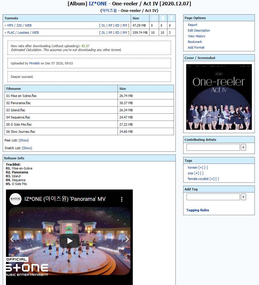Click the Stone Music channel avatar
The height and width of the screenshot is (285, 259).
[16, 199]
